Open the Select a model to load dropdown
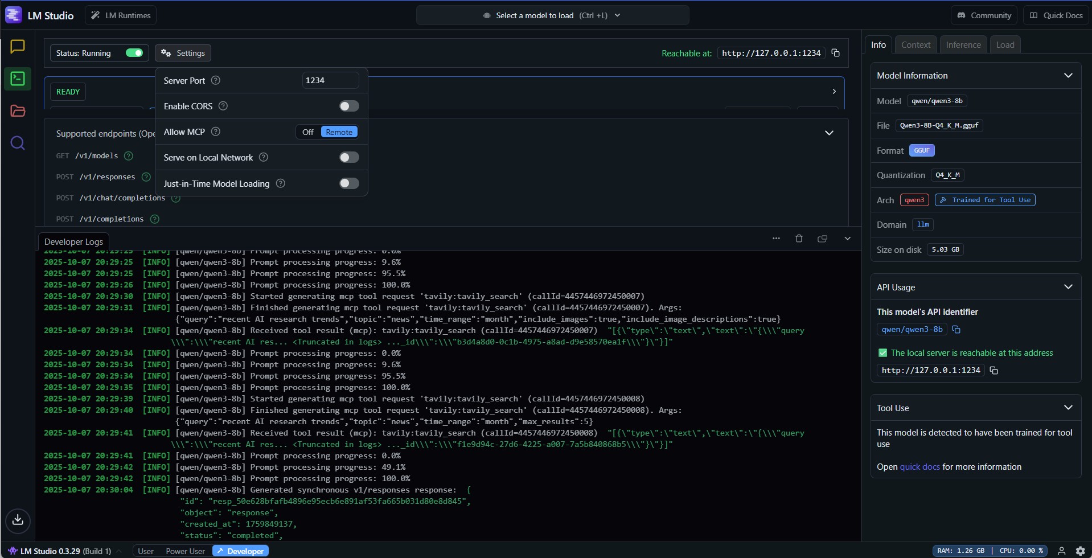The image size is (1092, 558). [x=552, y=15]
